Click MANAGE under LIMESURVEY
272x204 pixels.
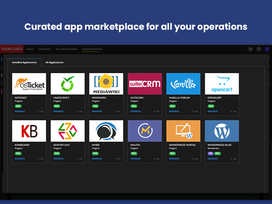(x=58, y=111)
